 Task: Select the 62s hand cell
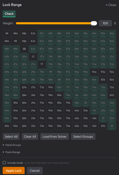pos(112,95)
